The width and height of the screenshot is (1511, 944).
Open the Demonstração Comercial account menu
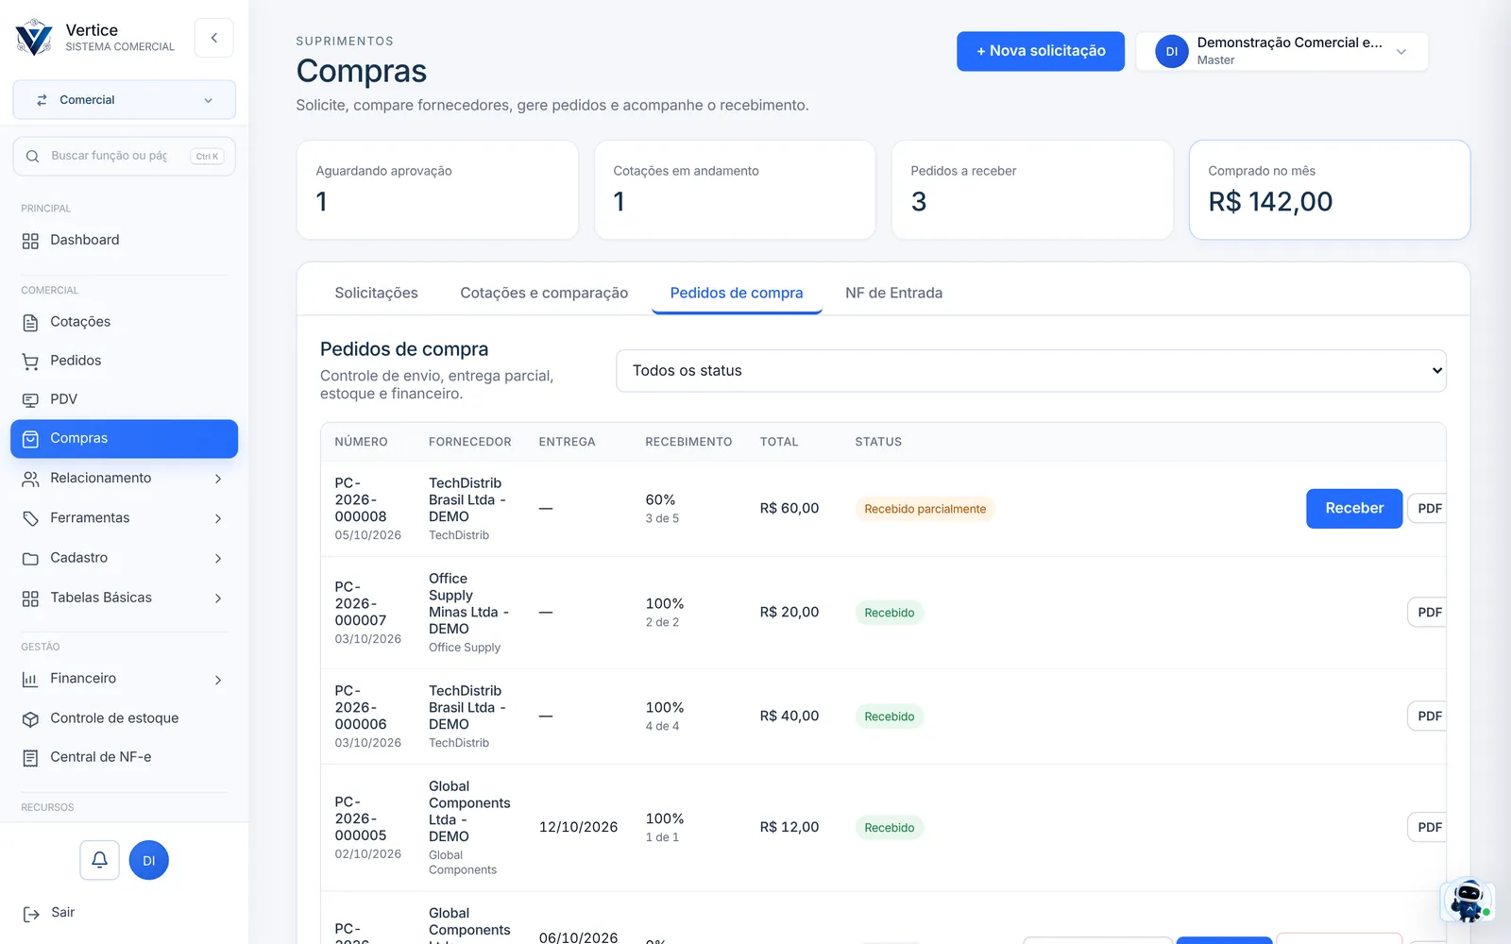click(1282, 51)
